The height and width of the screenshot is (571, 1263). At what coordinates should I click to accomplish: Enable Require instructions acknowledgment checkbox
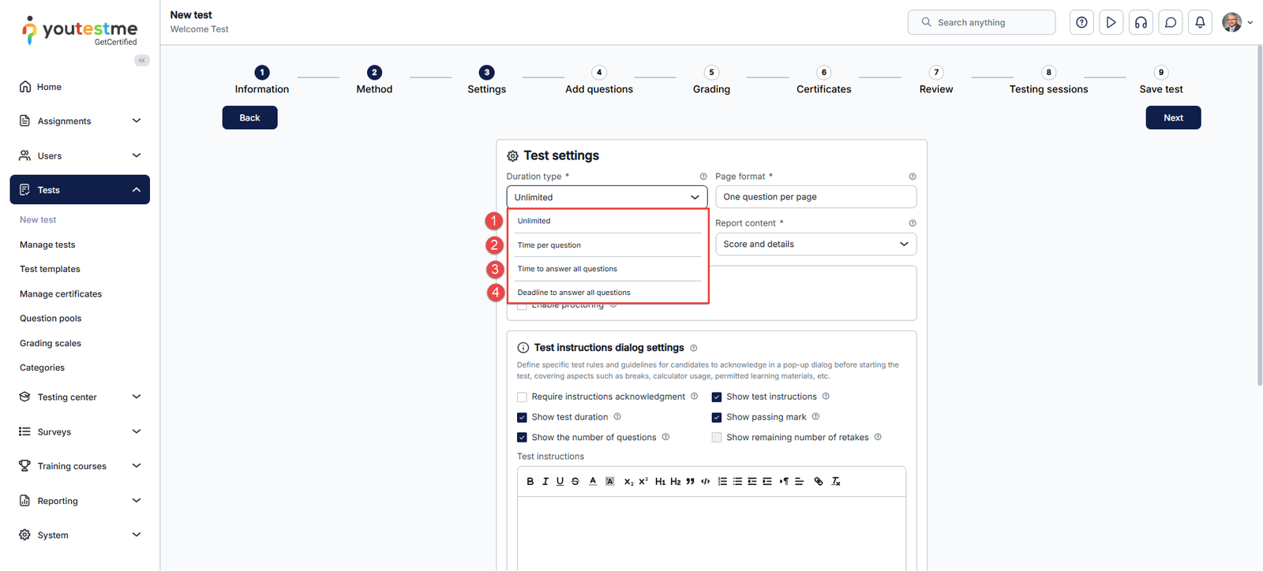522,397
